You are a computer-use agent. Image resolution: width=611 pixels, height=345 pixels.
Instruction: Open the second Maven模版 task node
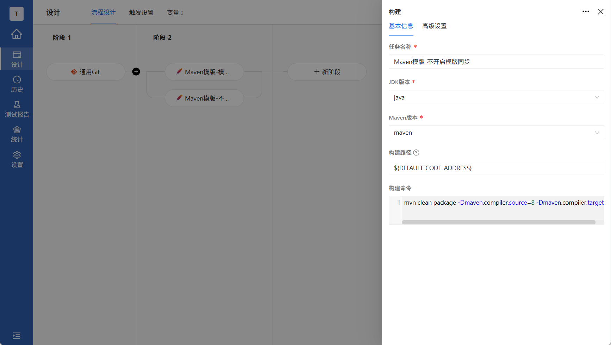coord(204,98)
